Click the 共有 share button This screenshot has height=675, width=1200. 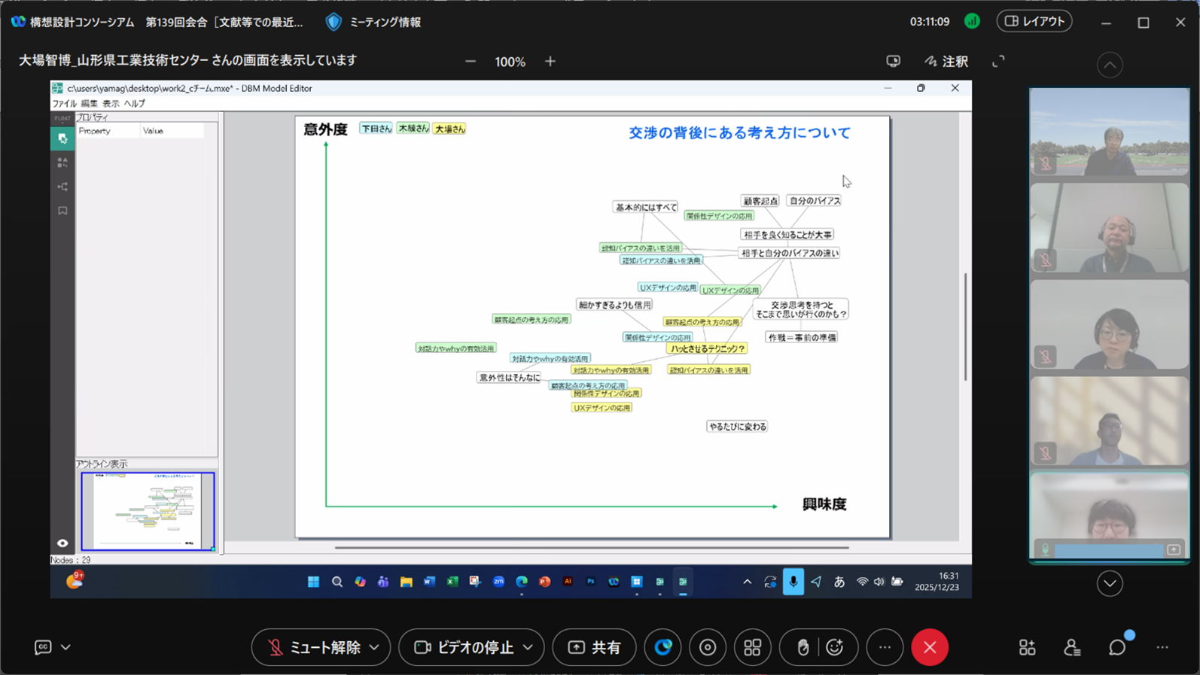coord(594,647)
